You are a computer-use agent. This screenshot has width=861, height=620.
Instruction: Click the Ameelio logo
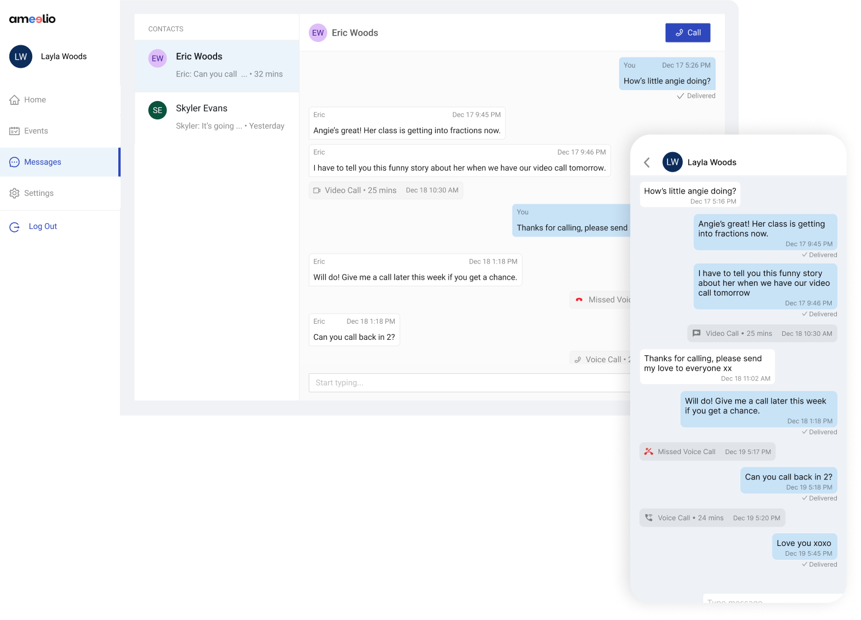pos(33,19)
